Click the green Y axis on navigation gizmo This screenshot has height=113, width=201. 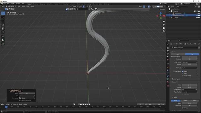pos(160,18)
